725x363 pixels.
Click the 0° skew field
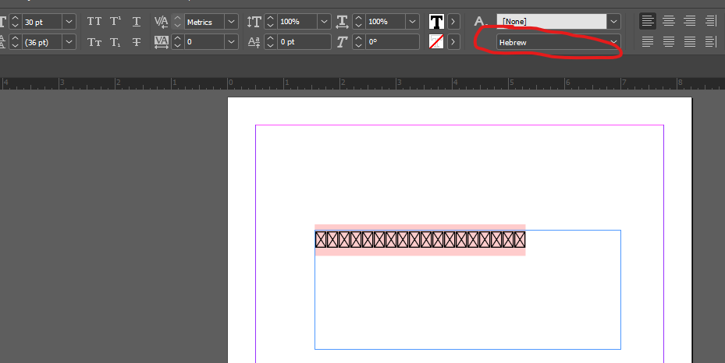point(392,42)
